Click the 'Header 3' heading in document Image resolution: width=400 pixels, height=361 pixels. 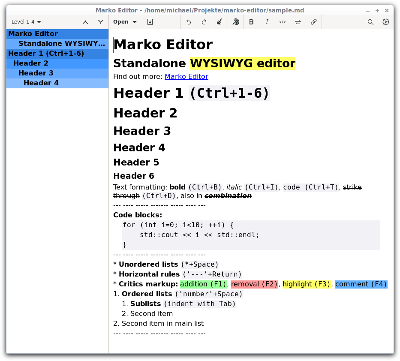click(x=142, y=131)
